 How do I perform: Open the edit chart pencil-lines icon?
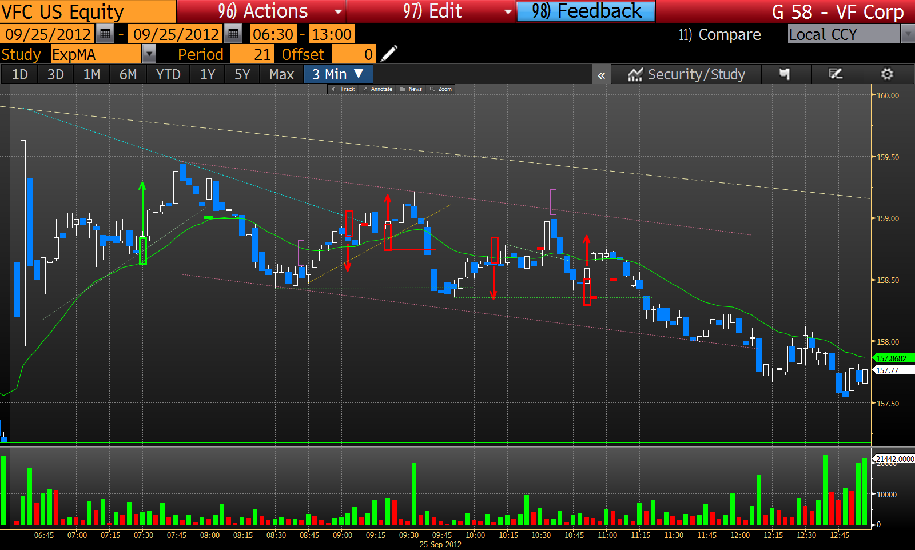pyautogui.click(x=836, y=74)
